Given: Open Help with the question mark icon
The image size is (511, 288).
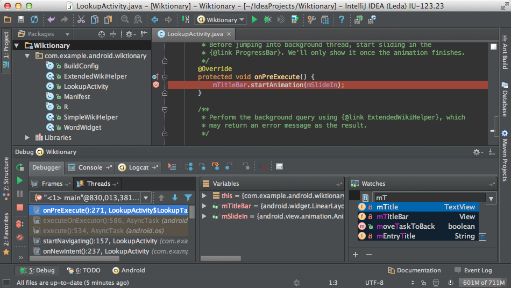Looking at the screenshot, I should click(x=341, y=19).
